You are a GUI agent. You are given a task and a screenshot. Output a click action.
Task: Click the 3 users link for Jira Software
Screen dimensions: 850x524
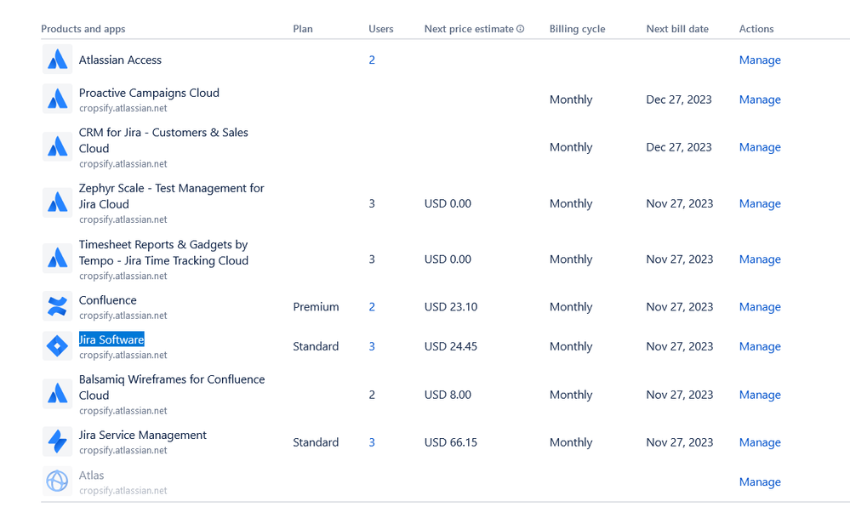(372, 346)
